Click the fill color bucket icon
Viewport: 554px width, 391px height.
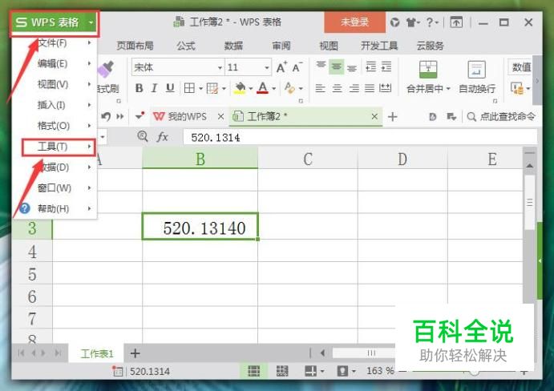tap(240, 88)
